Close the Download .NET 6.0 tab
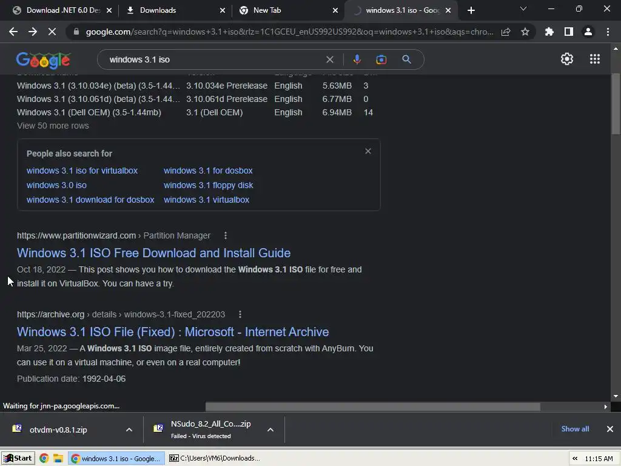 coord(109,10)
